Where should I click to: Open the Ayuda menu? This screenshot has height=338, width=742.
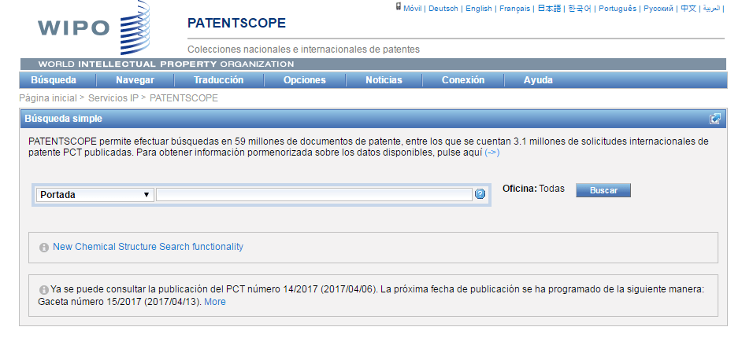538,80
